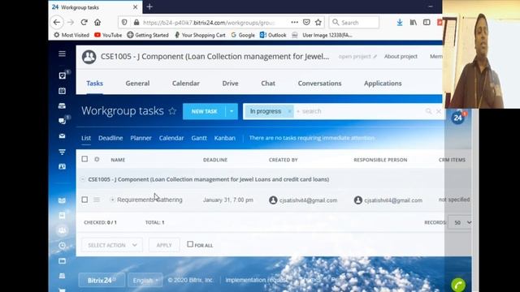Open Workgroups people icon in left sidebar

coord(62,230)
